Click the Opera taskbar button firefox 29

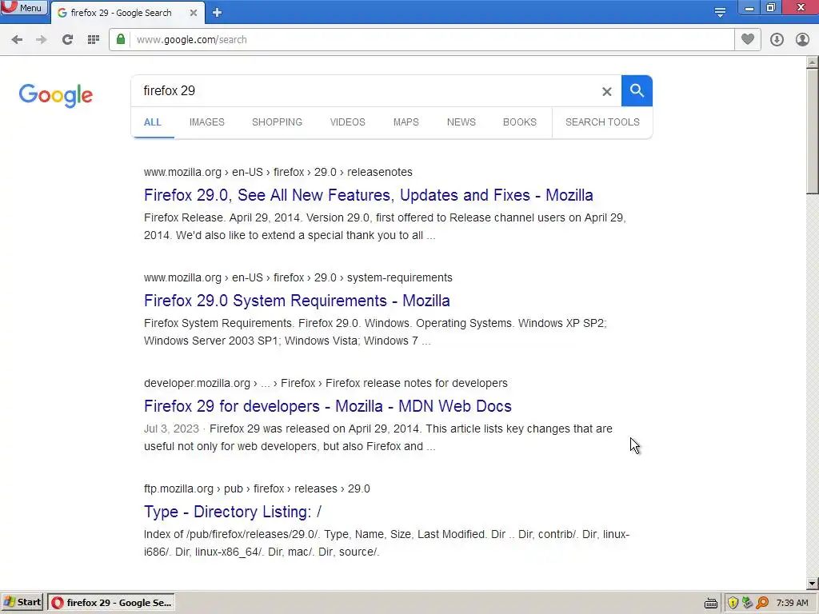pyautogui.click(x=111, y=603)
